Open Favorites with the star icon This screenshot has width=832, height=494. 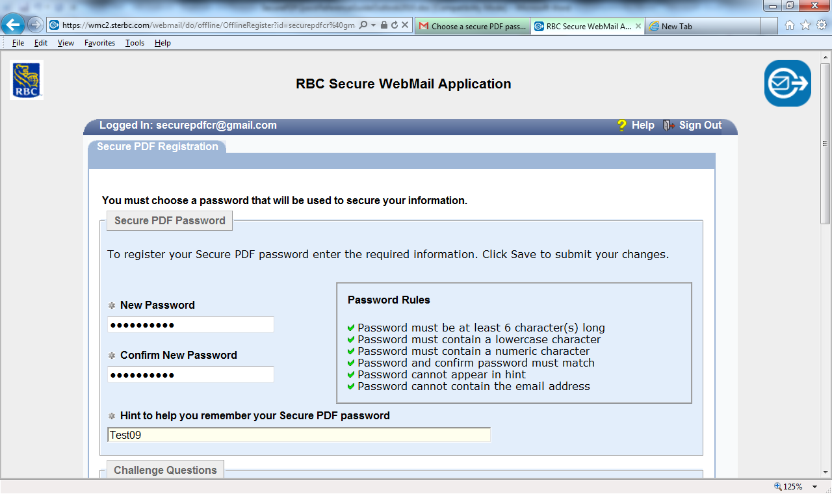click(x=806, y=25)
